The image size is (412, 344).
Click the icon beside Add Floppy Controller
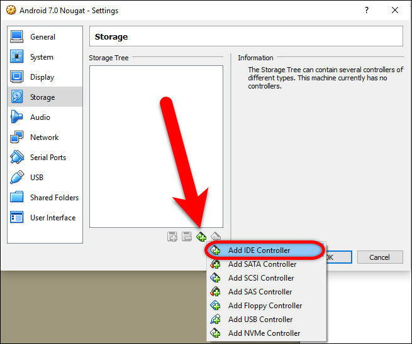216,306
